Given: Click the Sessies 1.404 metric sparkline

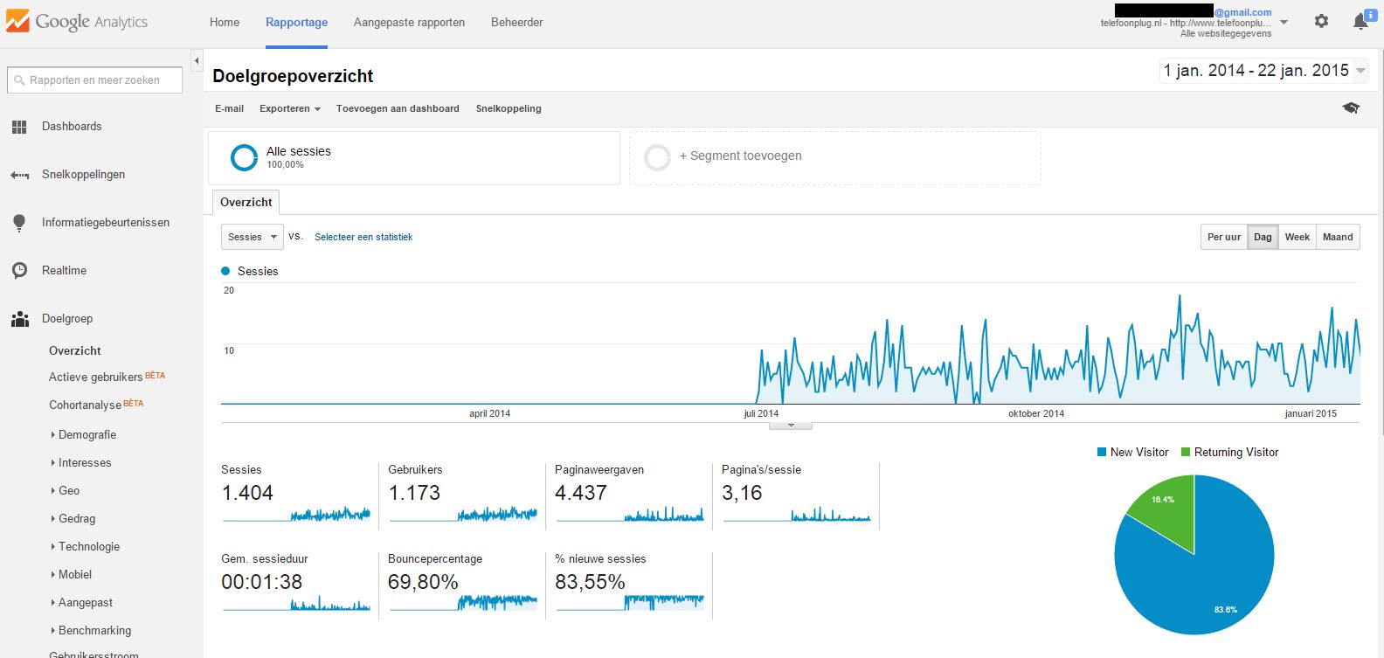Looking at the screenshot, I should 296,514.
